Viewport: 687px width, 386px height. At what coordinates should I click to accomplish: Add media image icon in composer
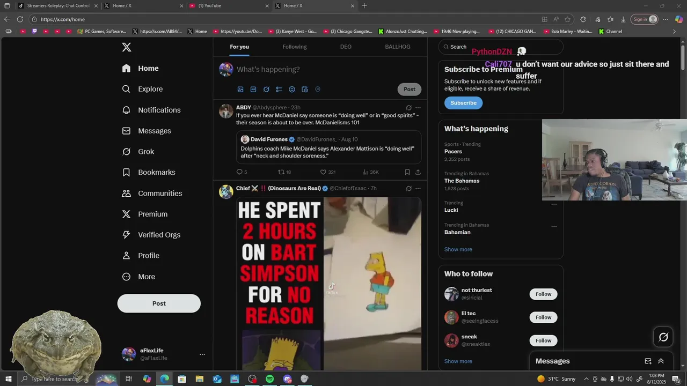click(240, 90)
